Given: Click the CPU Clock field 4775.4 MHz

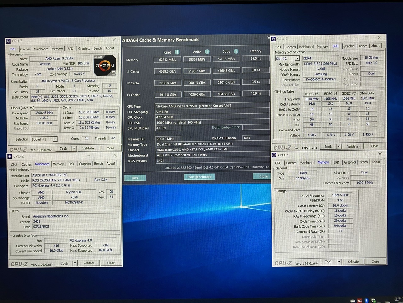Looking at the screenshot, I should [x=212, y=117].
